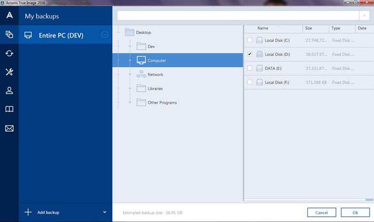The height and width of the screenshot is (222, 374).
Task: Click the Acronis app icon in title bar
Action: (x=2, y=3)
